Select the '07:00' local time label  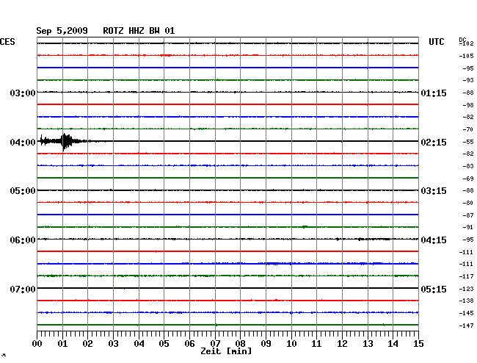point(23,289)
